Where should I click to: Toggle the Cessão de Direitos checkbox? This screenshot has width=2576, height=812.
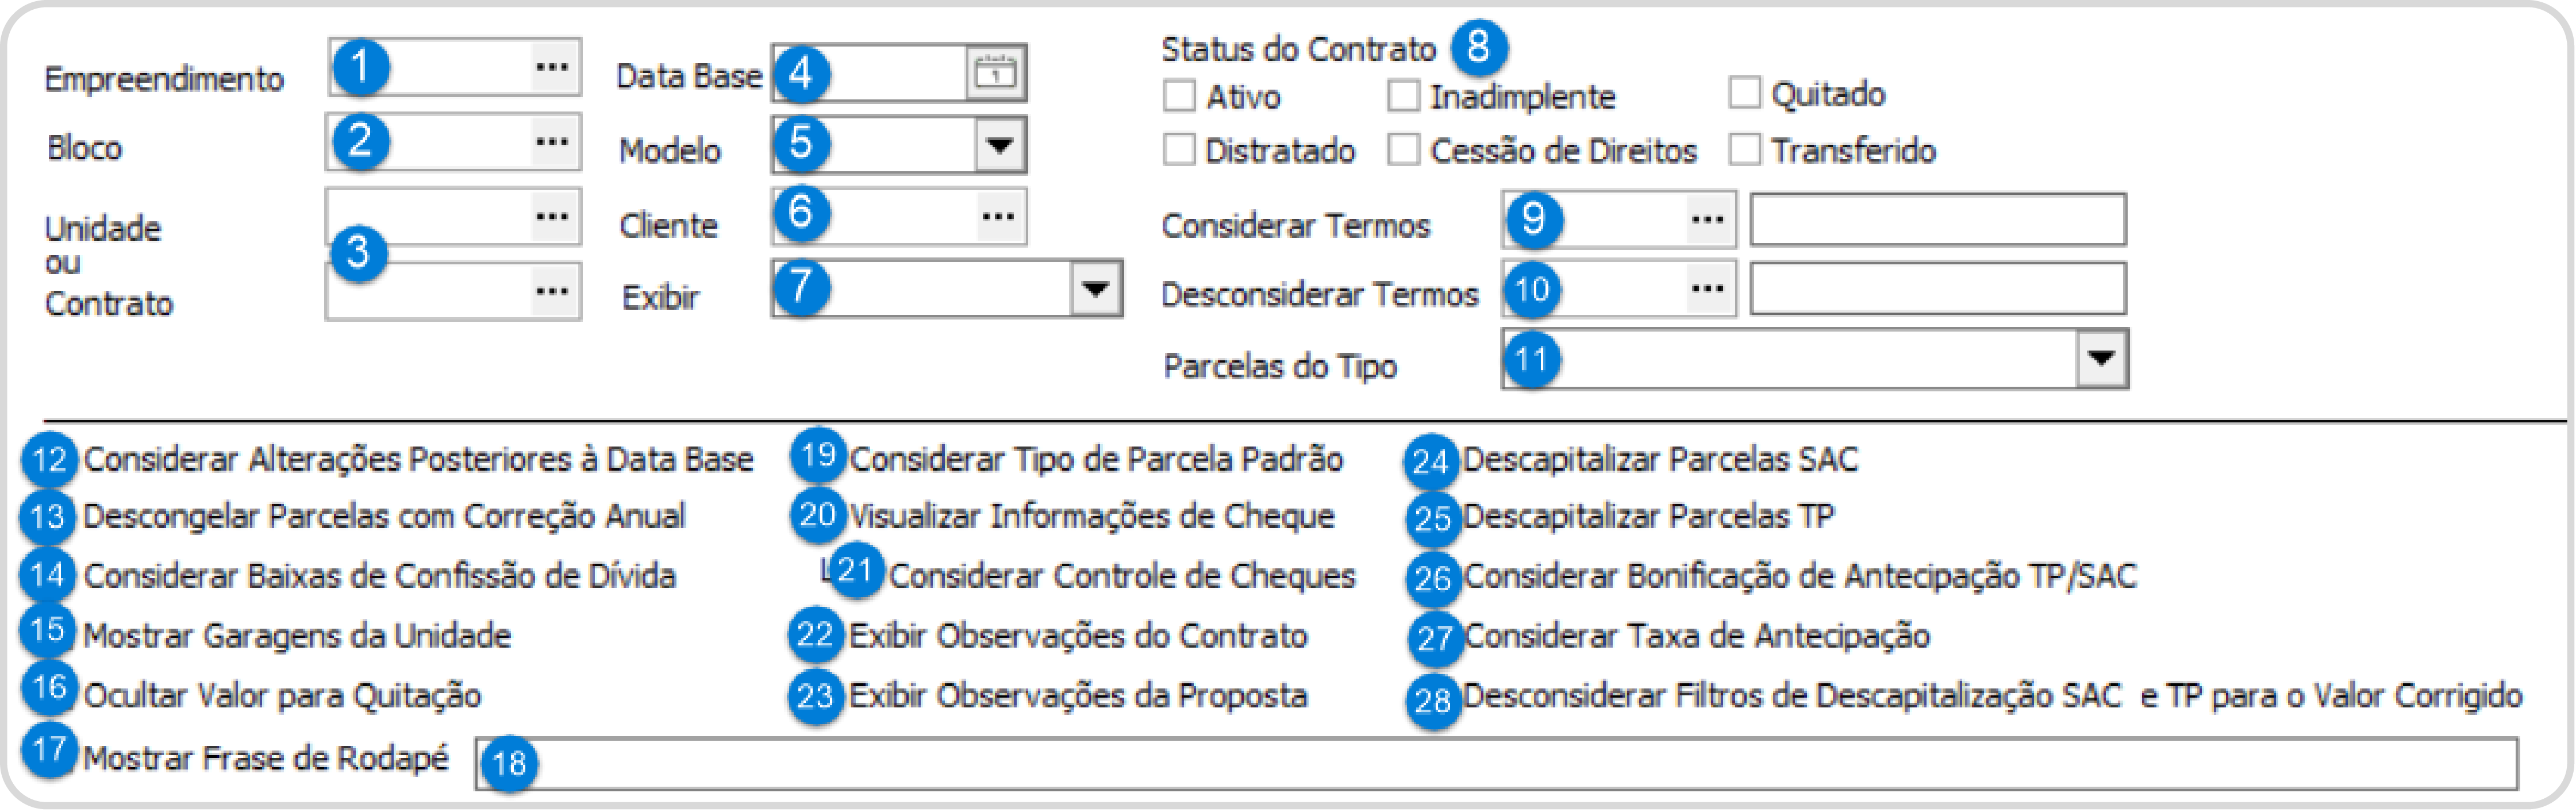click(1403, 150)
